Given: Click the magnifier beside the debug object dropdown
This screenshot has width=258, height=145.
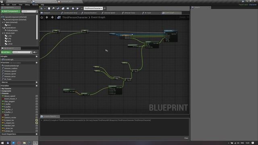Looking at the screenshot, I should click(105, 8).
